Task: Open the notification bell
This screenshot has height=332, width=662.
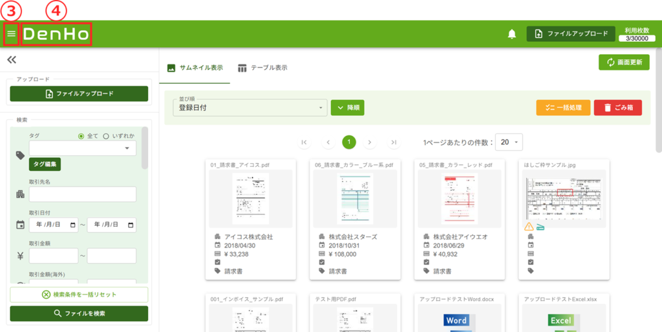Action: point(512,34)
